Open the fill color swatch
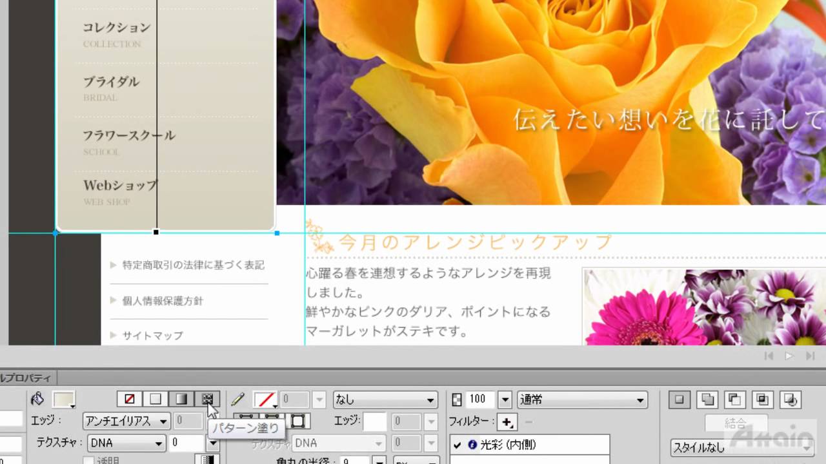 pos(63,400)
